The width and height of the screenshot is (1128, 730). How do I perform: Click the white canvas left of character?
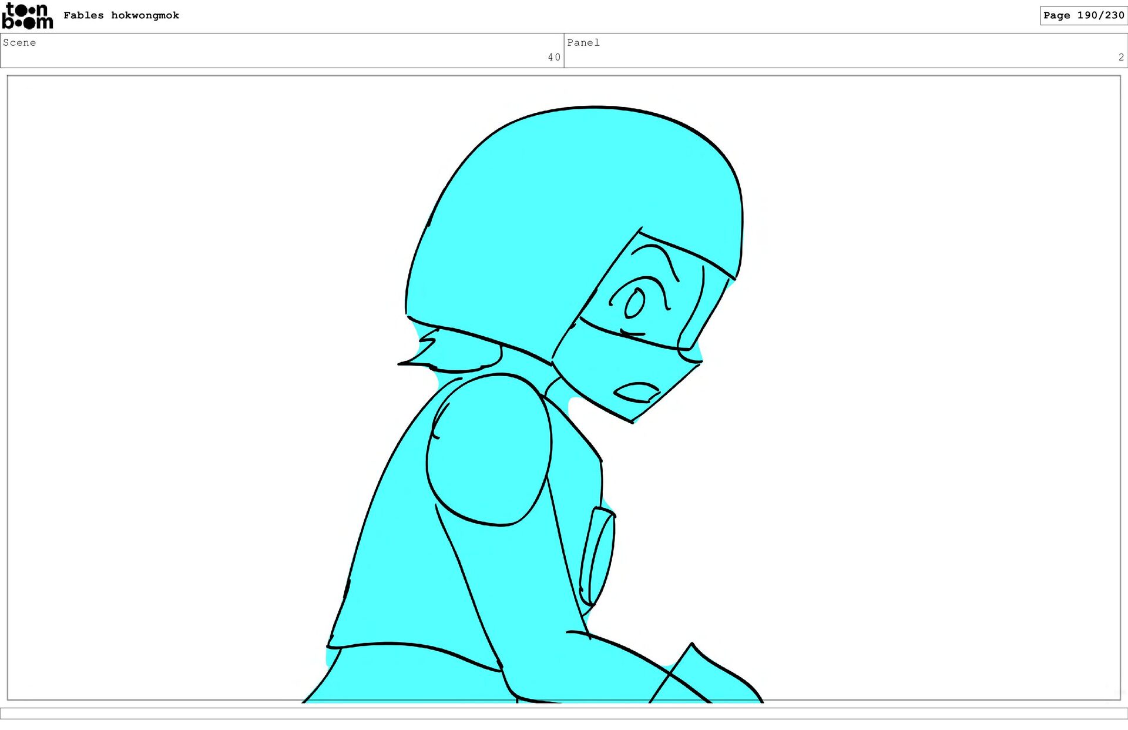point(176,382)
